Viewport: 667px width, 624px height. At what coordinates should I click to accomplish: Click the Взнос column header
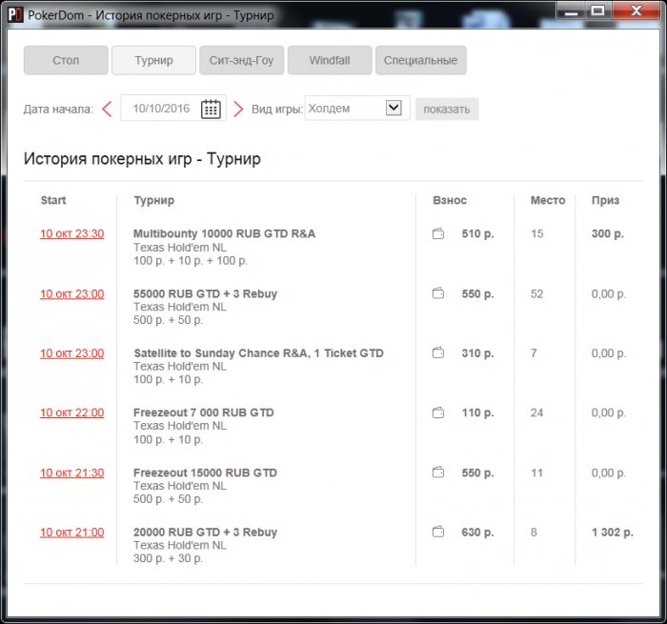(450, 200)
